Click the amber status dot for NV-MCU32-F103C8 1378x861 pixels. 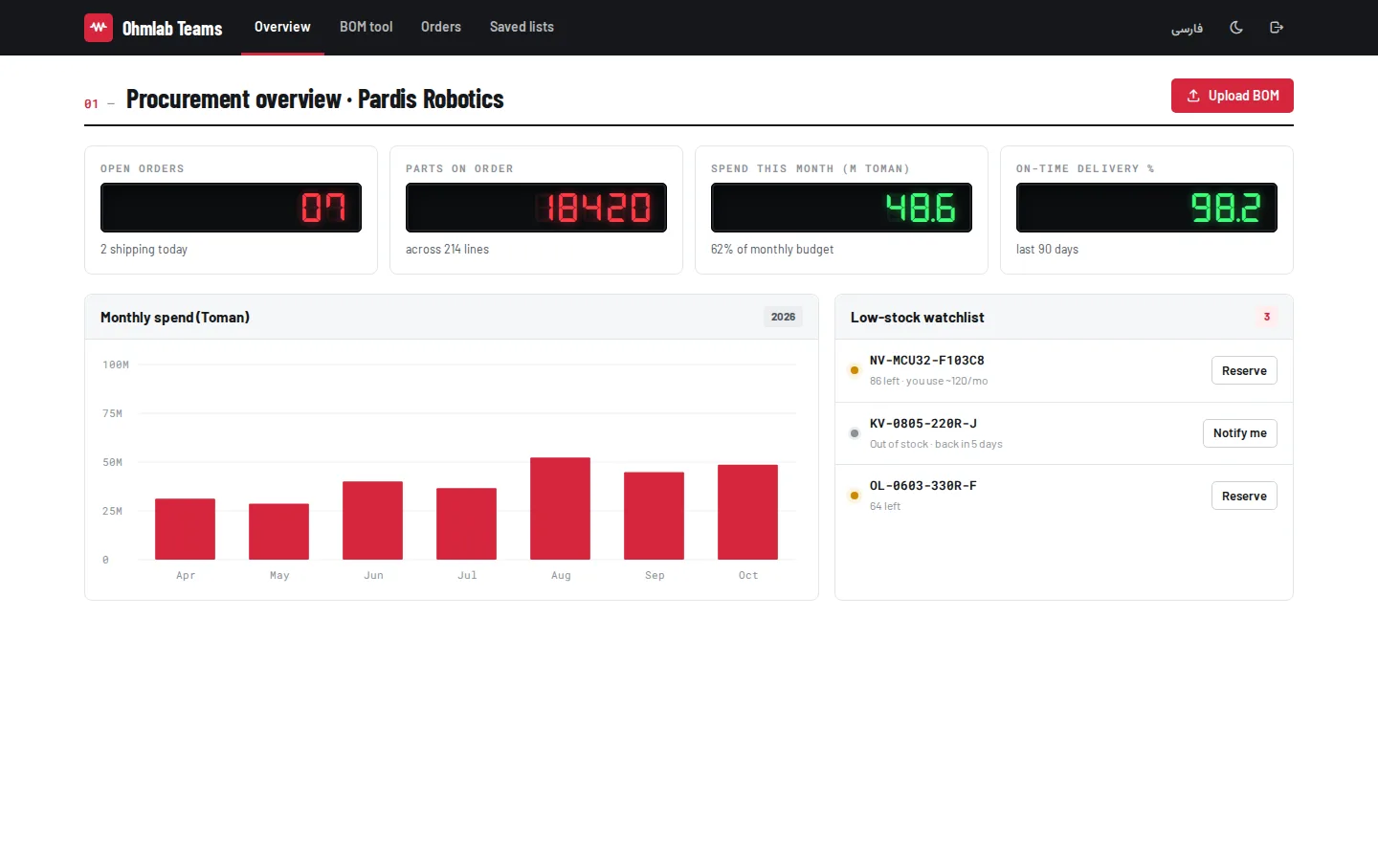click(855, 370)
